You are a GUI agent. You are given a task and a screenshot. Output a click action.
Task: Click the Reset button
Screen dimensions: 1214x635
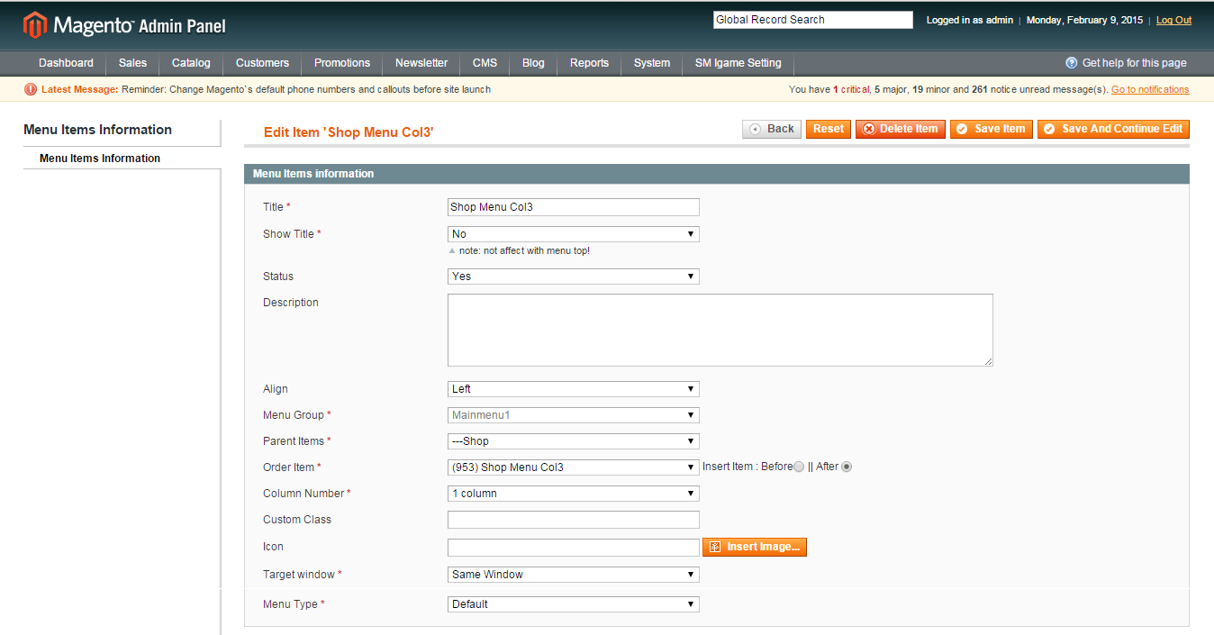click(x=829, y=129)
